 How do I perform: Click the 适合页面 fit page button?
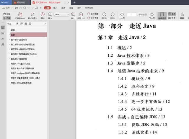coord(93,18)
